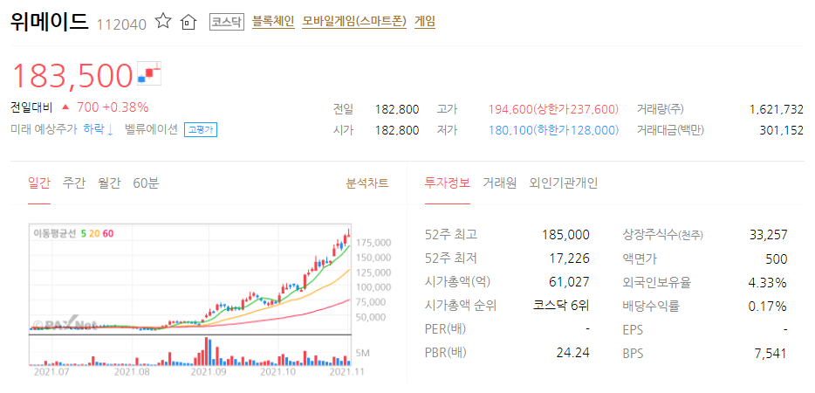Viewport: 815px width, 393px height.
Task: Click the 60-day moving average legend
Action: 107,233
